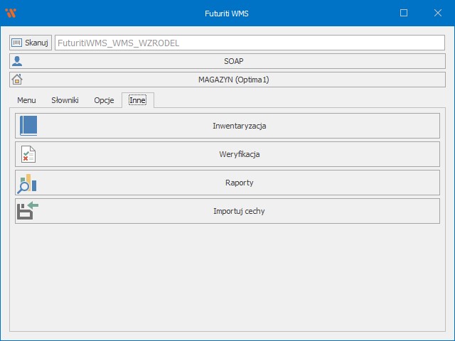Open Inwentaryzacja by its text label
Screen dimensions: 455x341
pyautogui.click(x=239, y=126)
